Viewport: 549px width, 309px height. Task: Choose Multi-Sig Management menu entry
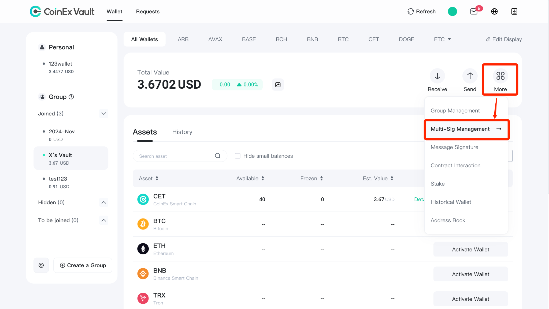(466, 129)
